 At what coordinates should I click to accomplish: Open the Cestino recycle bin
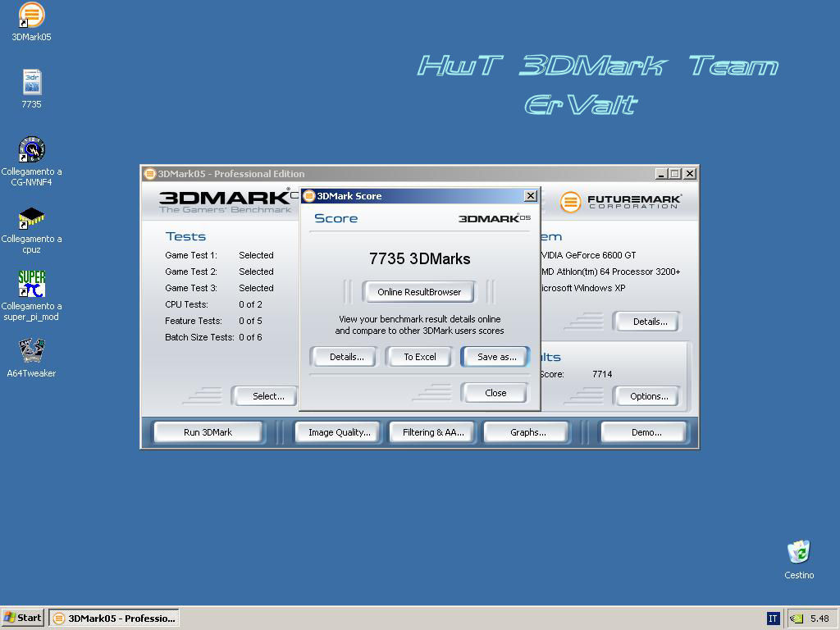[x=799, y=552]
